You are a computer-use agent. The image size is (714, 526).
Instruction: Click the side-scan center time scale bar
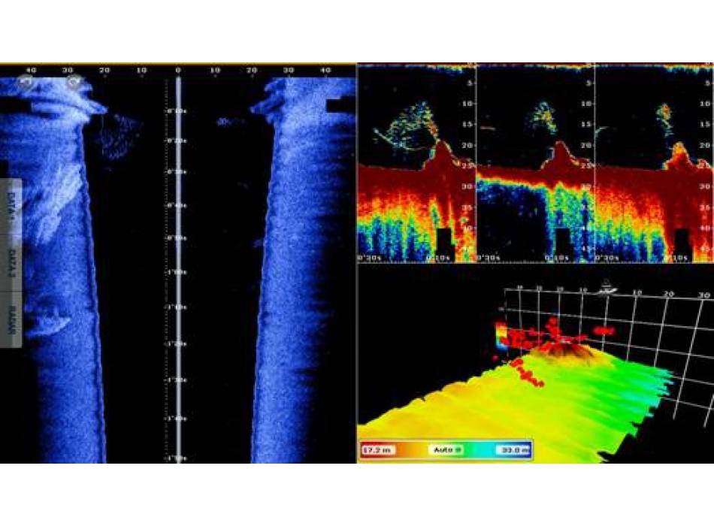point(178,271)
